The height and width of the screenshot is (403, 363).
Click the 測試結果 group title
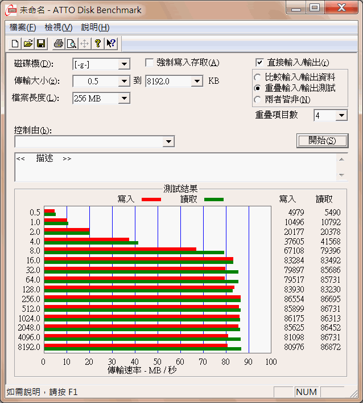pyautogui.click(x=180, y=189)
